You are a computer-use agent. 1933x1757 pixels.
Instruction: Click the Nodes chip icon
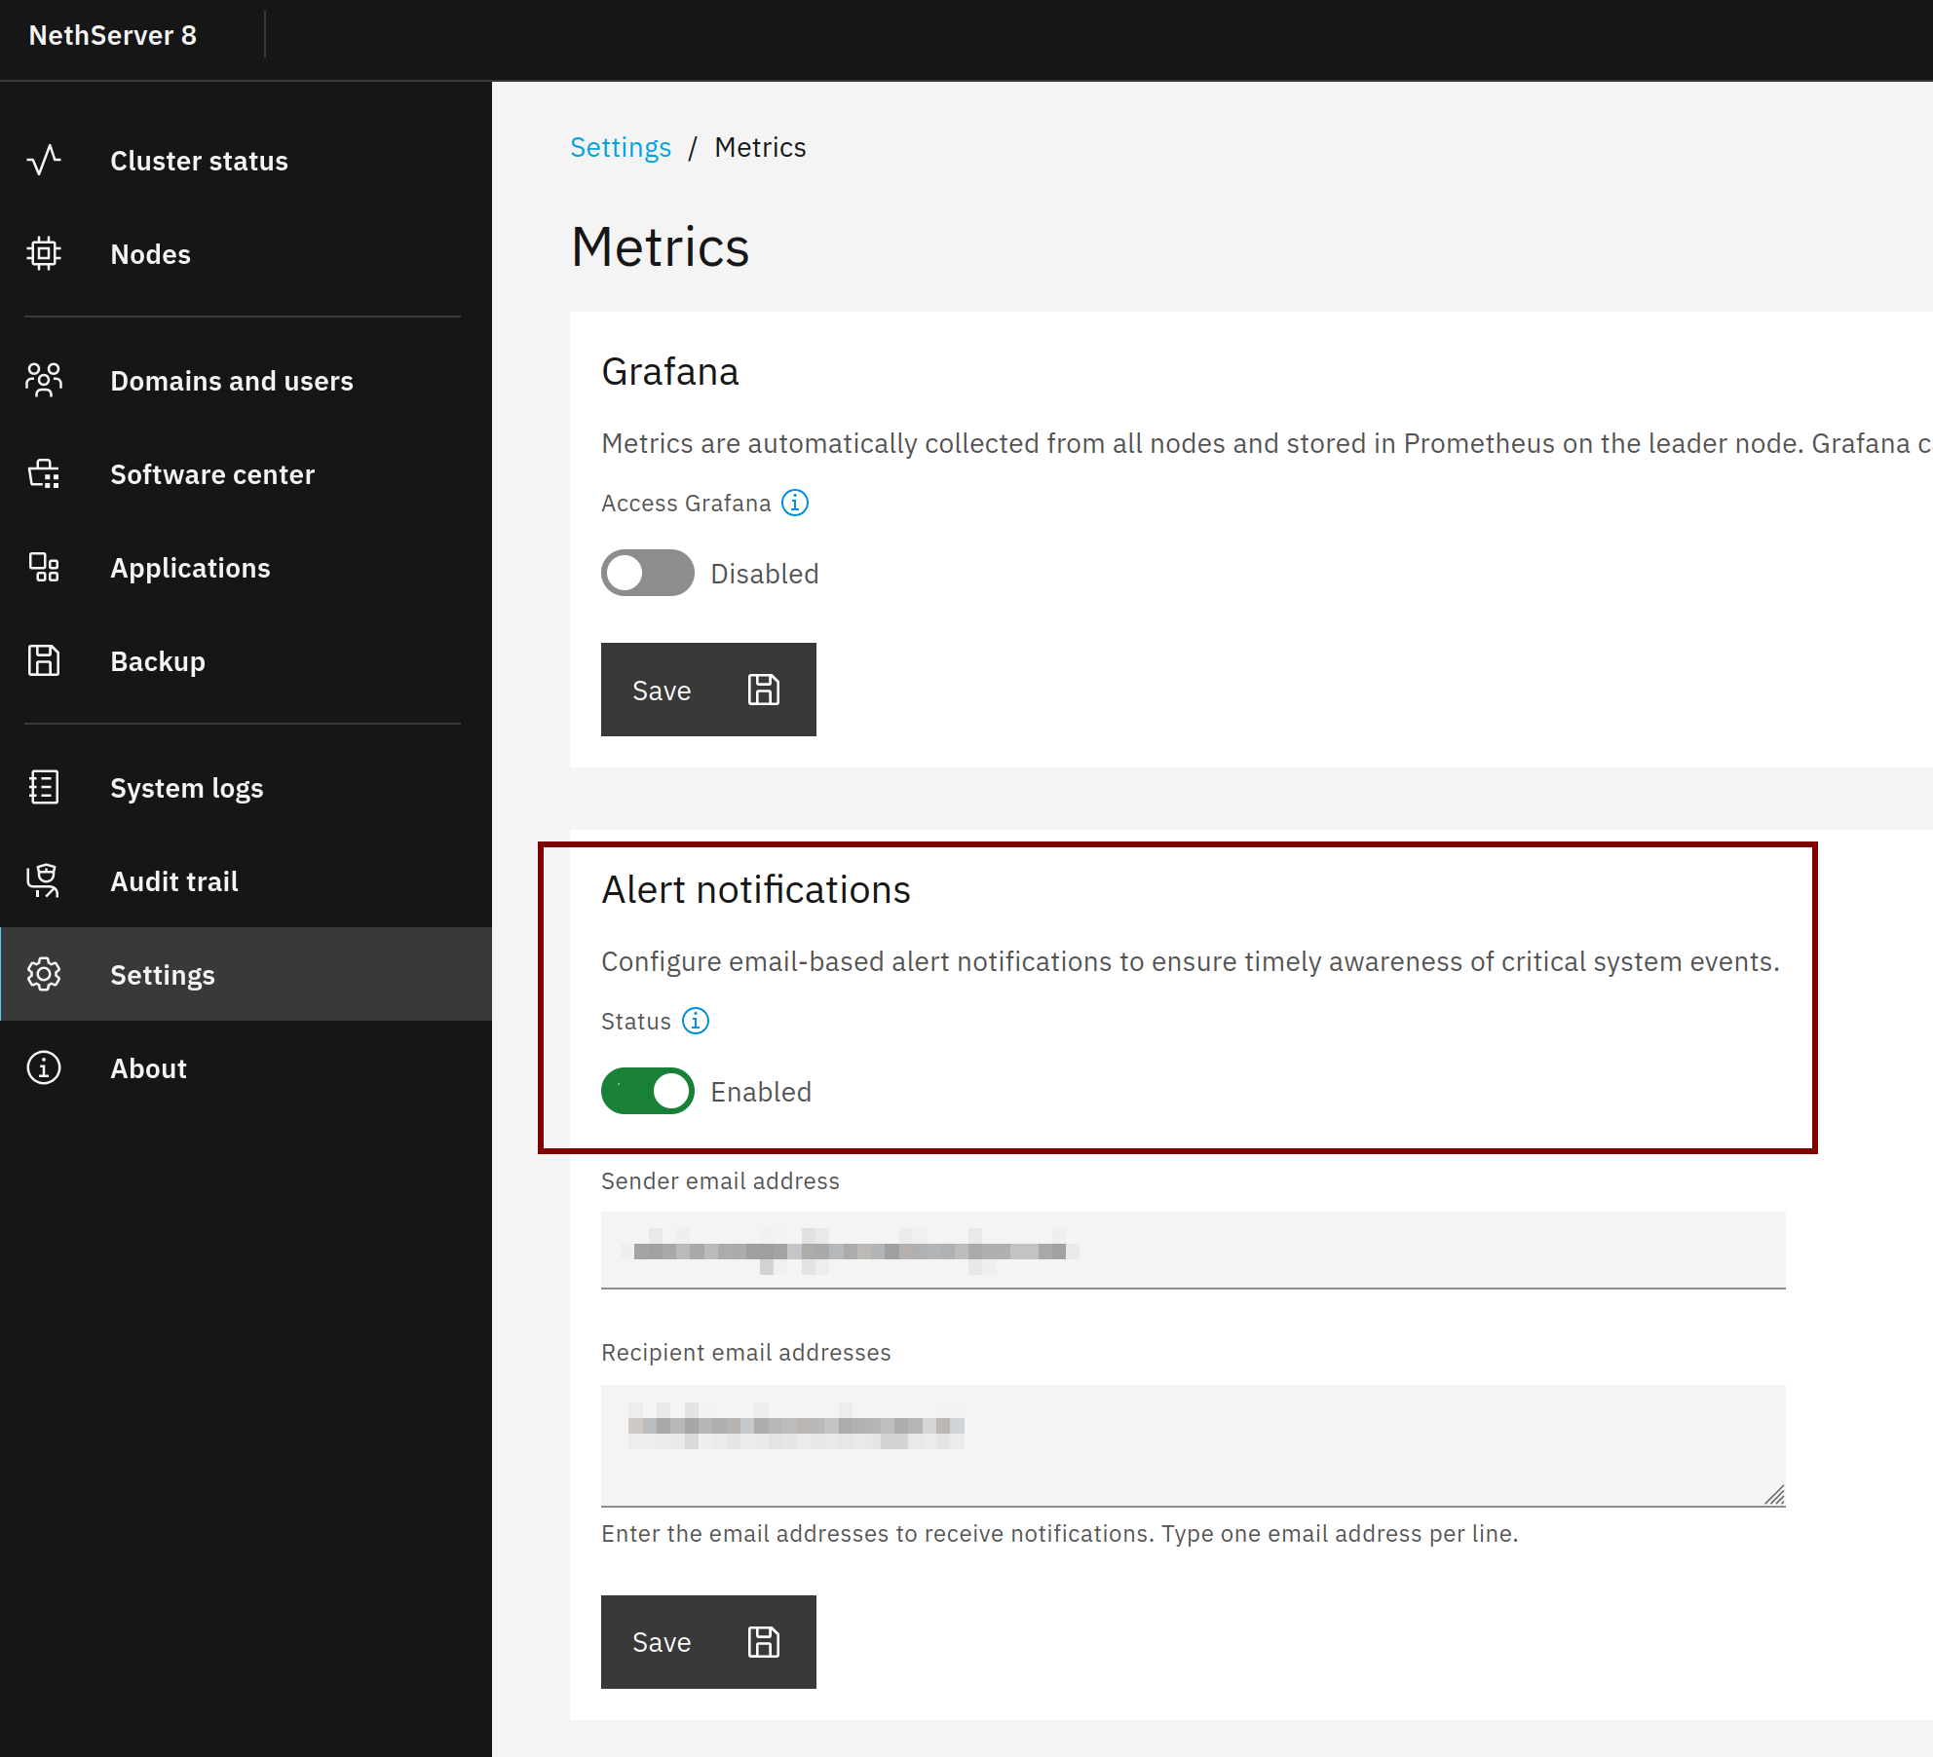click(44, 254)
